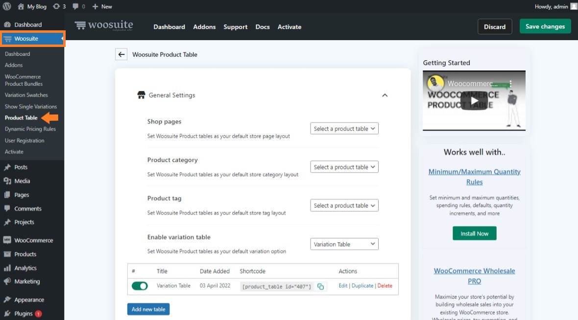578x320 pixels.
Task: Click the shortcode text field
Action: [x=276, y=287]
